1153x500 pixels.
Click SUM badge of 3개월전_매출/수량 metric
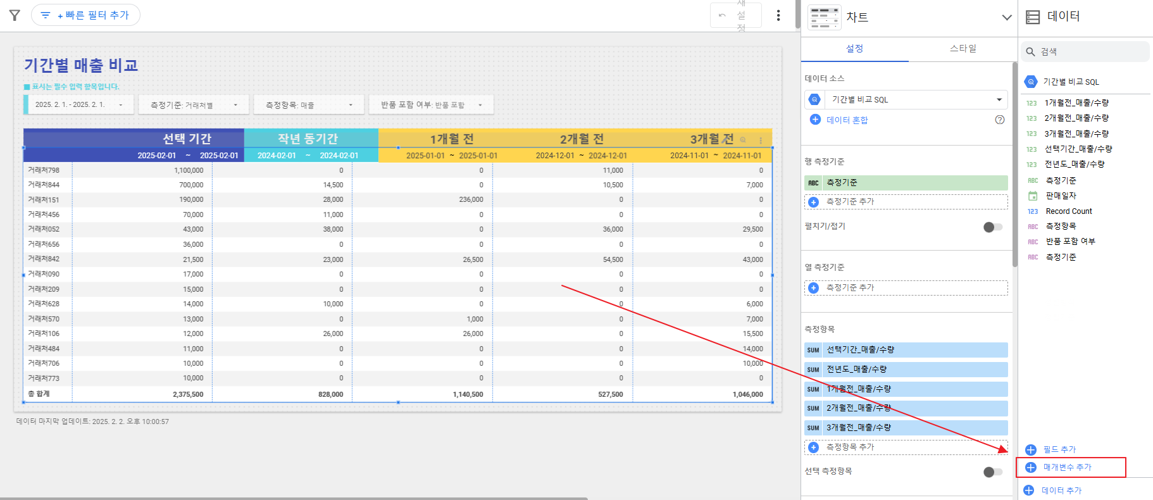813,428
